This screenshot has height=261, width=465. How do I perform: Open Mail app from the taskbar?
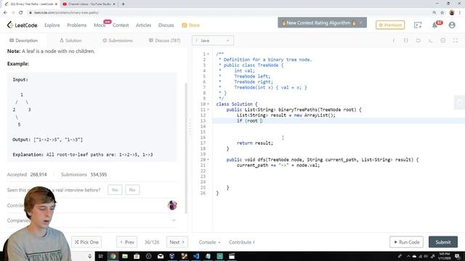pos(161,256)
